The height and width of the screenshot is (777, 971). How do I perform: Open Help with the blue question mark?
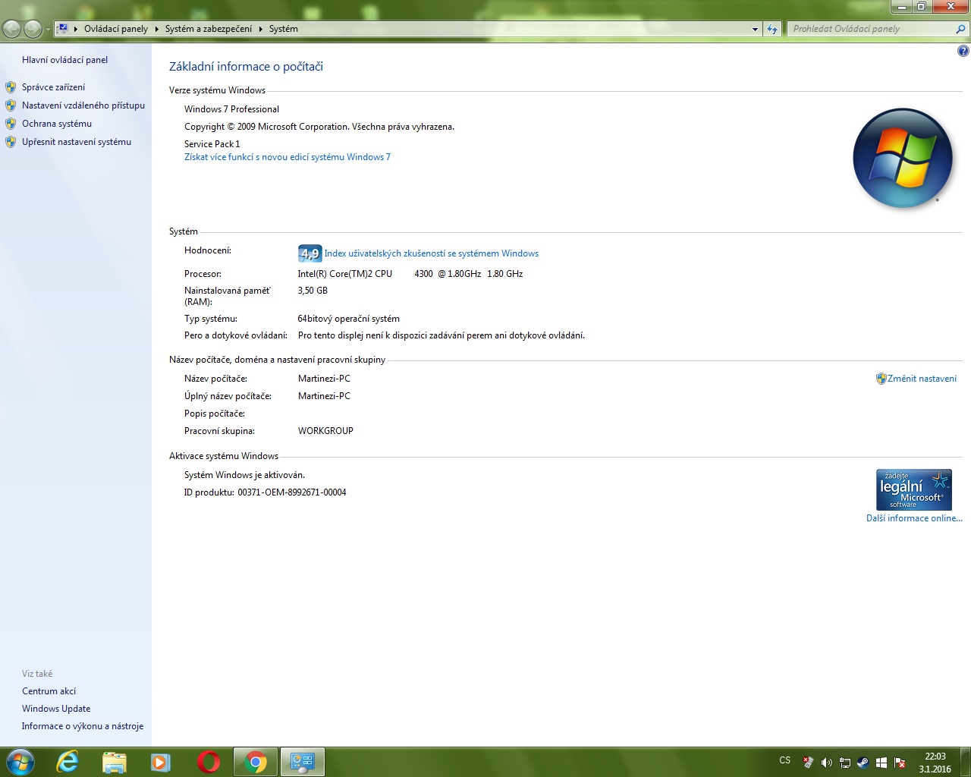[x=963, y=52]
